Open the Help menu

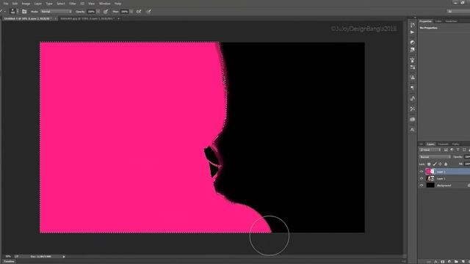coord(117,4)
